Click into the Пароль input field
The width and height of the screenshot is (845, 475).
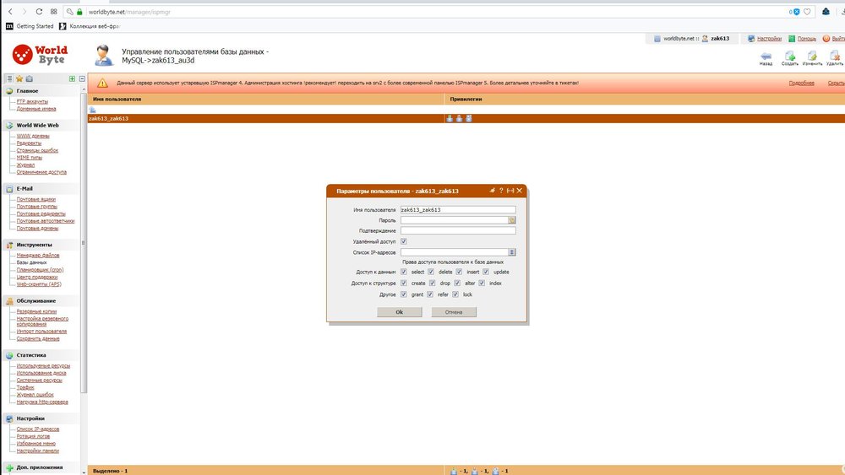454,220
